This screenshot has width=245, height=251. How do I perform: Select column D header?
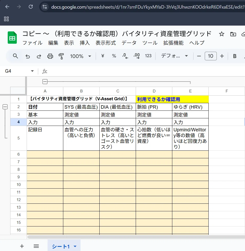click(x=154, y=91)
